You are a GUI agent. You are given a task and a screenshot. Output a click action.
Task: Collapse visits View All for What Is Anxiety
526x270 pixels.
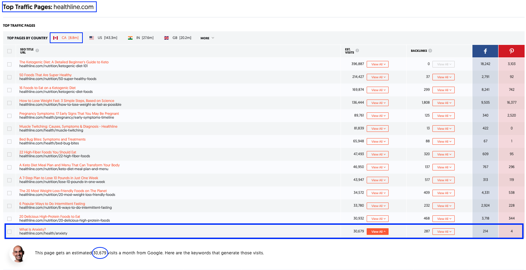(377, 231)
